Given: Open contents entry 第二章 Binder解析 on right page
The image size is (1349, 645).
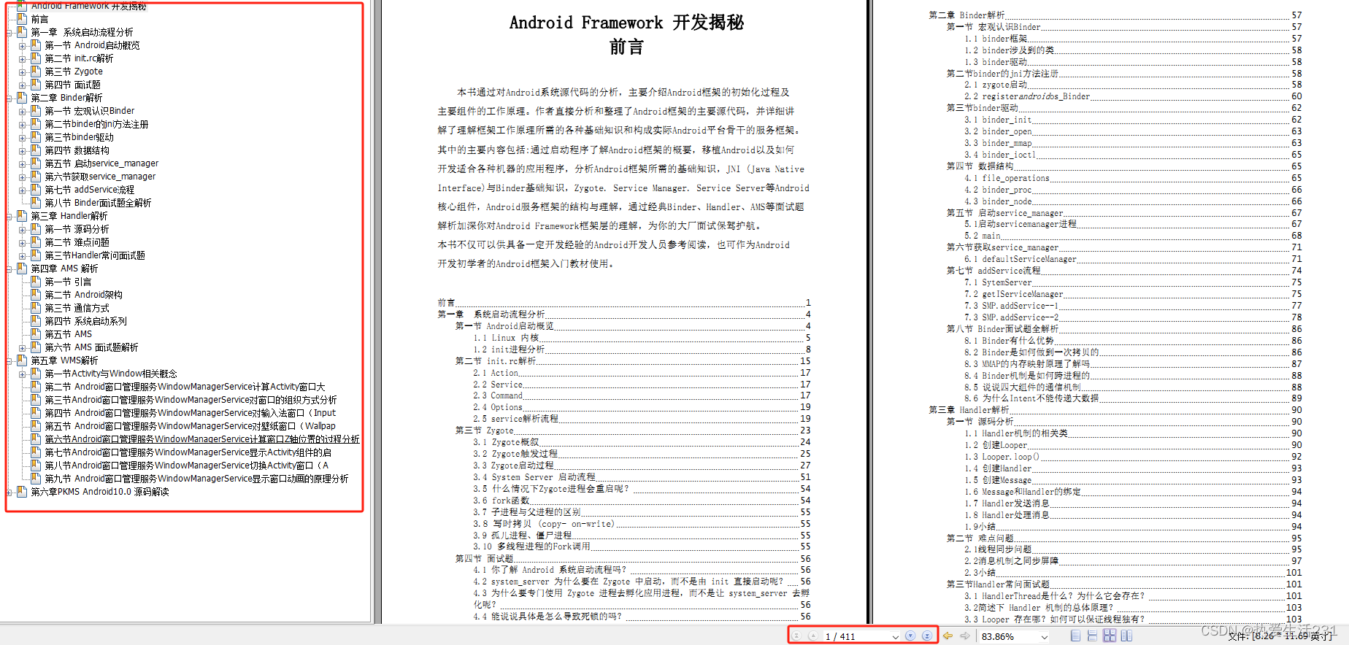Looking at the screenshot, I should [x=966, y=15].
